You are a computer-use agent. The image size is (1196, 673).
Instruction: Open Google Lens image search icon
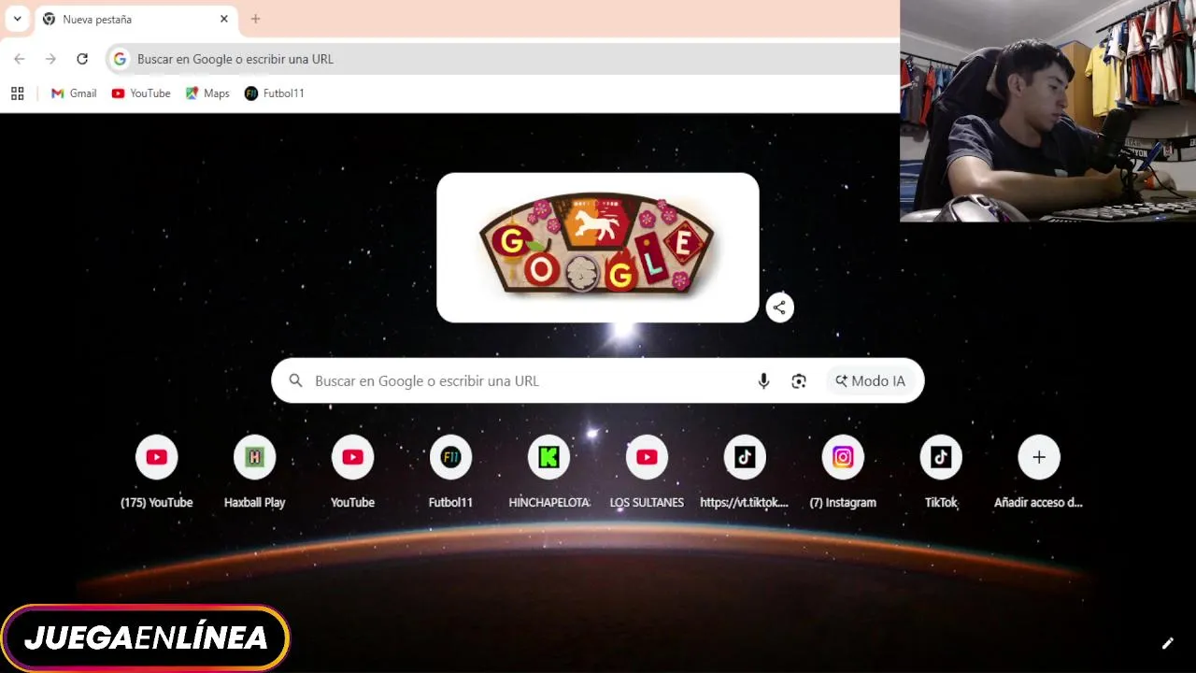[x=799, y=380]
